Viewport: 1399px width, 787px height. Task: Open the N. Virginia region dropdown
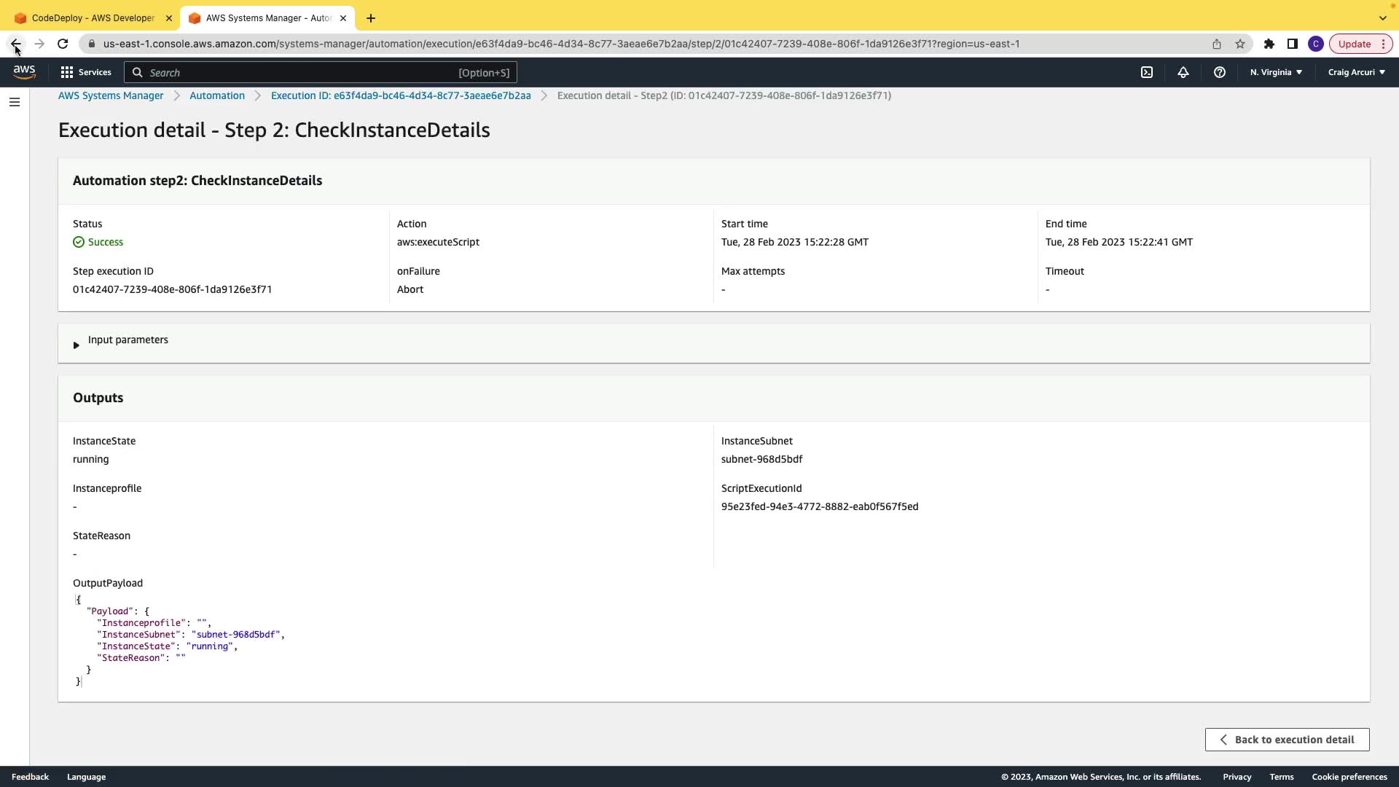coord(1276,72)
